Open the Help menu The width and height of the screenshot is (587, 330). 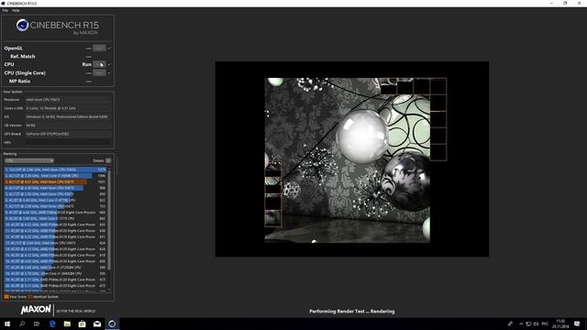(16, 10)
